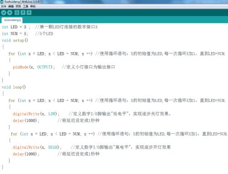Viewport: 228px width, 174px height.
Task: Click the Verify checkmark toolbar button
Action: [3, 13]
